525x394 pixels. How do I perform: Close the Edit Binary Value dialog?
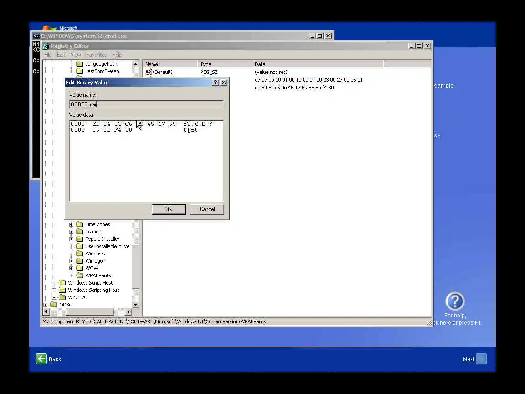tap(224, 83)
